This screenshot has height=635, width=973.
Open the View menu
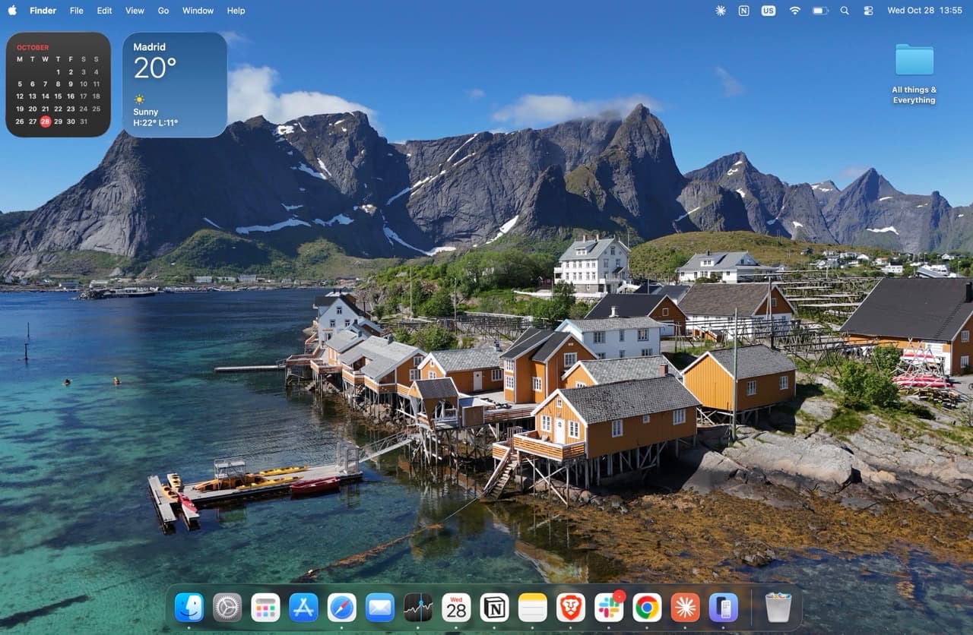coord(135,11)
